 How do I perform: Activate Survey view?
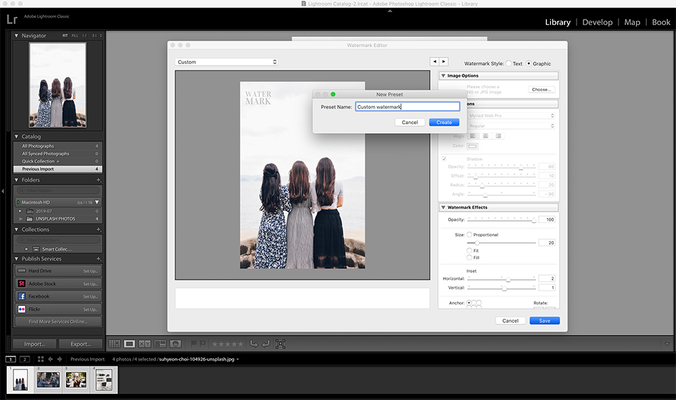[x=160, y=344]
